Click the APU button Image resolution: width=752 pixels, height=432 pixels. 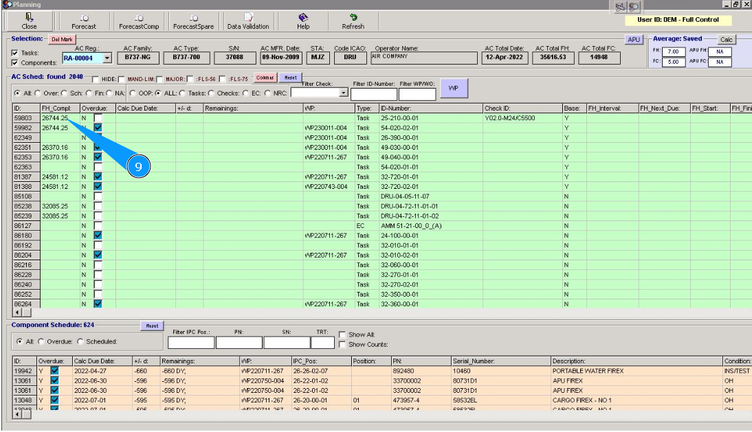tap(633, 40)
